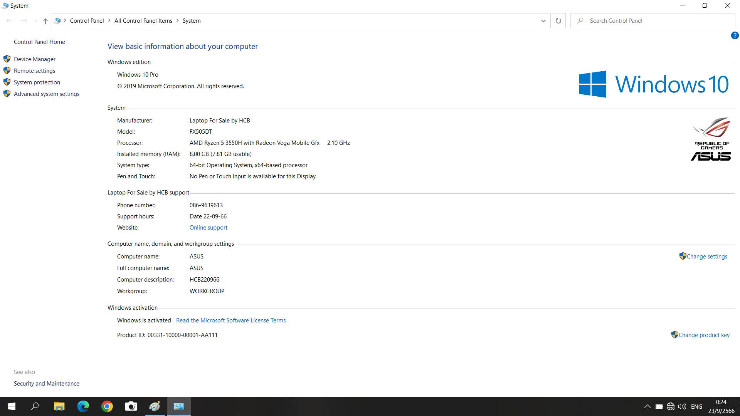This screenshot has width=740, height=416.
Task: Select model value FX505DT
Action: pos(201,131)
